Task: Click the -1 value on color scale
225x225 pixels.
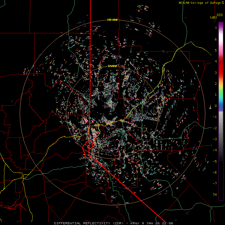Action: coord(215,117)
